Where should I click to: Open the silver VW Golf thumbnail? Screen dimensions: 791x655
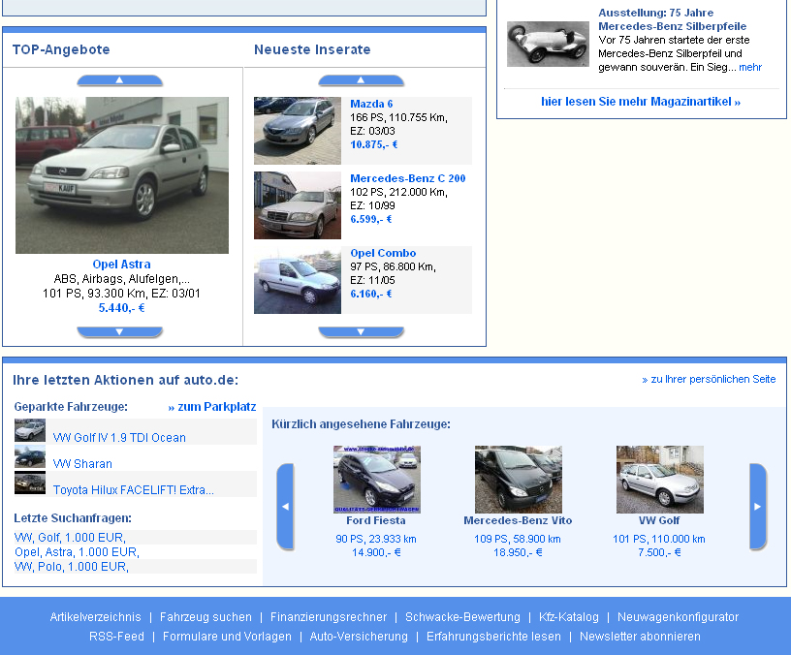[x=660, y=479]
